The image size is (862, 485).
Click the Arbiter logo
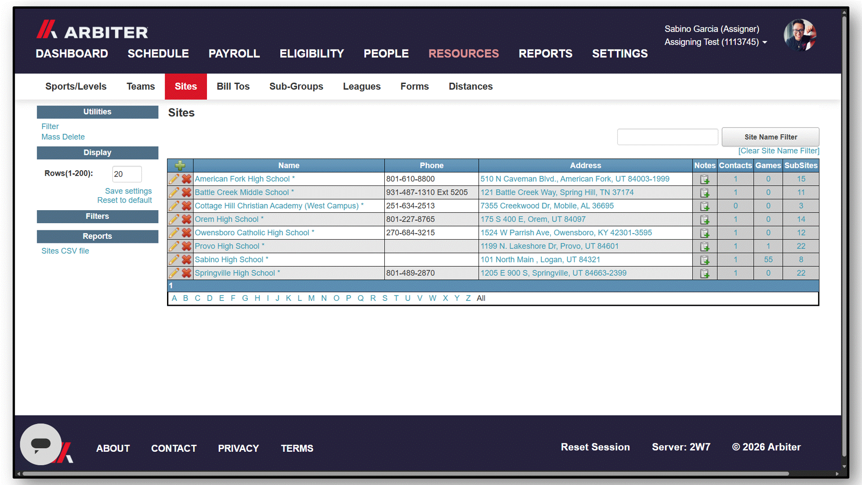[92, 30]
